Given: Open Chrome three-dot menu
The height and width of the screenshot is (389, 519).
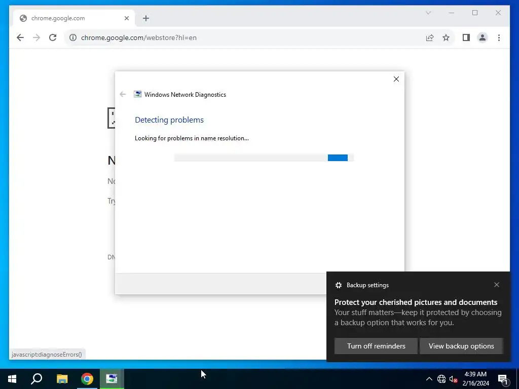Looking at the screenshot, I should pyautogui.click(x=499, y=37).
